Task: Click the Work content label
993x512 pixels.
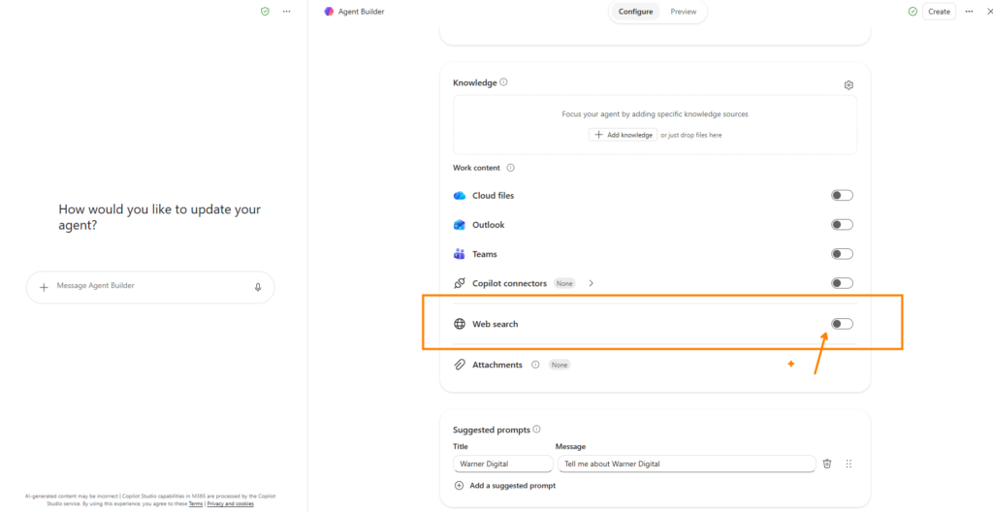Action: click(x=476, y=168)
